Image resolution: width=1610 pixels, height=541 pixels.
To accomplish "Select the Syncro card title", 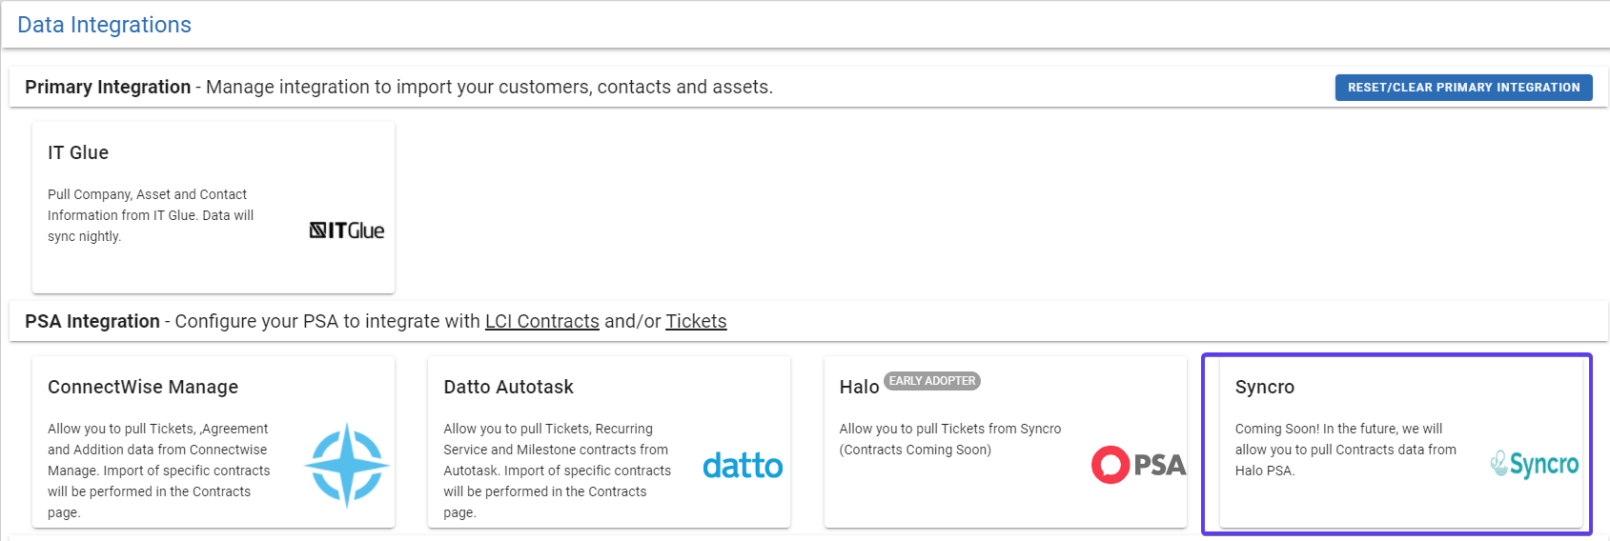I will click(x=1265, y=387).
